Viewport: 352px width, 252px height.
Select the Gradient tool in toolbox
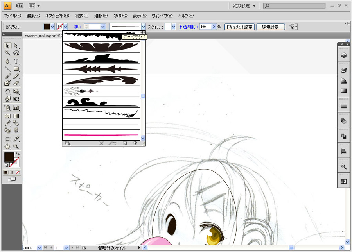[x=16, y=116]
